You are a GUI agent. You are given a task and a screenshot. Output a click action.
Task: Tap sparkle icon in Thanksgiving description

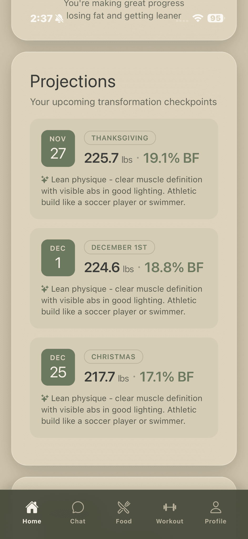coord(45,179)
